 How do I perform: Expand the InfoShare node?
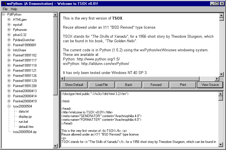9,50
